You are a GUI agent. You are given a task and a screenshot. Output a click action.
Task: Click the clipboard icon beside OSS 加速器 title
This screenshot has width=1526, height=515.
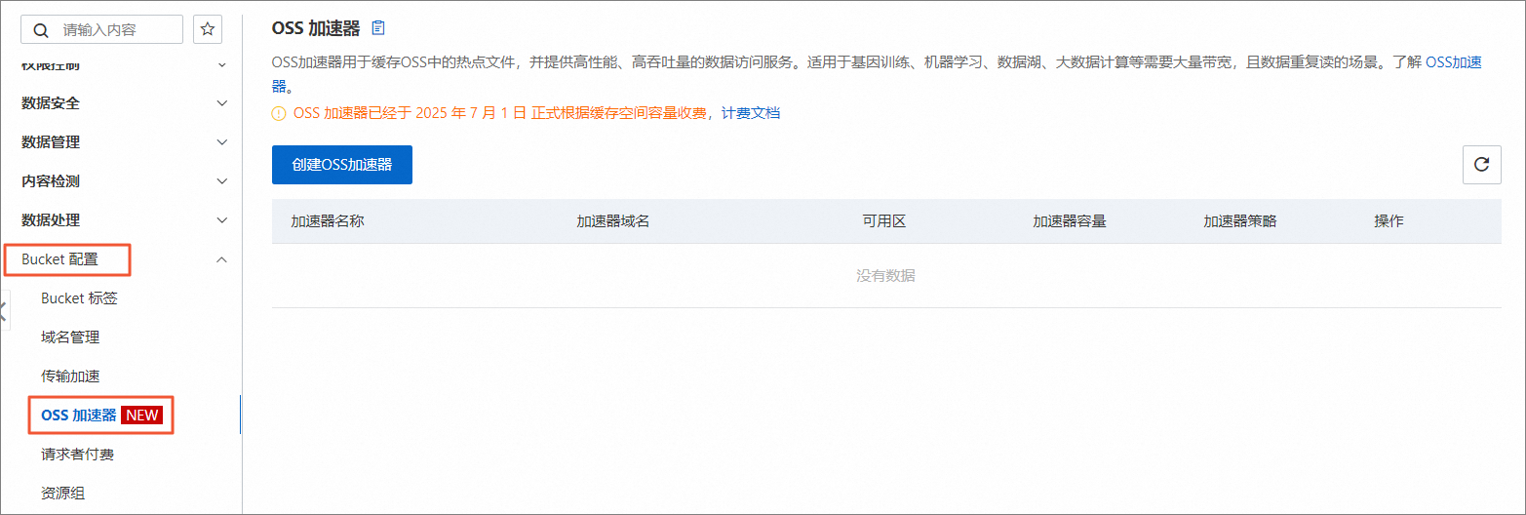pos(379,27)
